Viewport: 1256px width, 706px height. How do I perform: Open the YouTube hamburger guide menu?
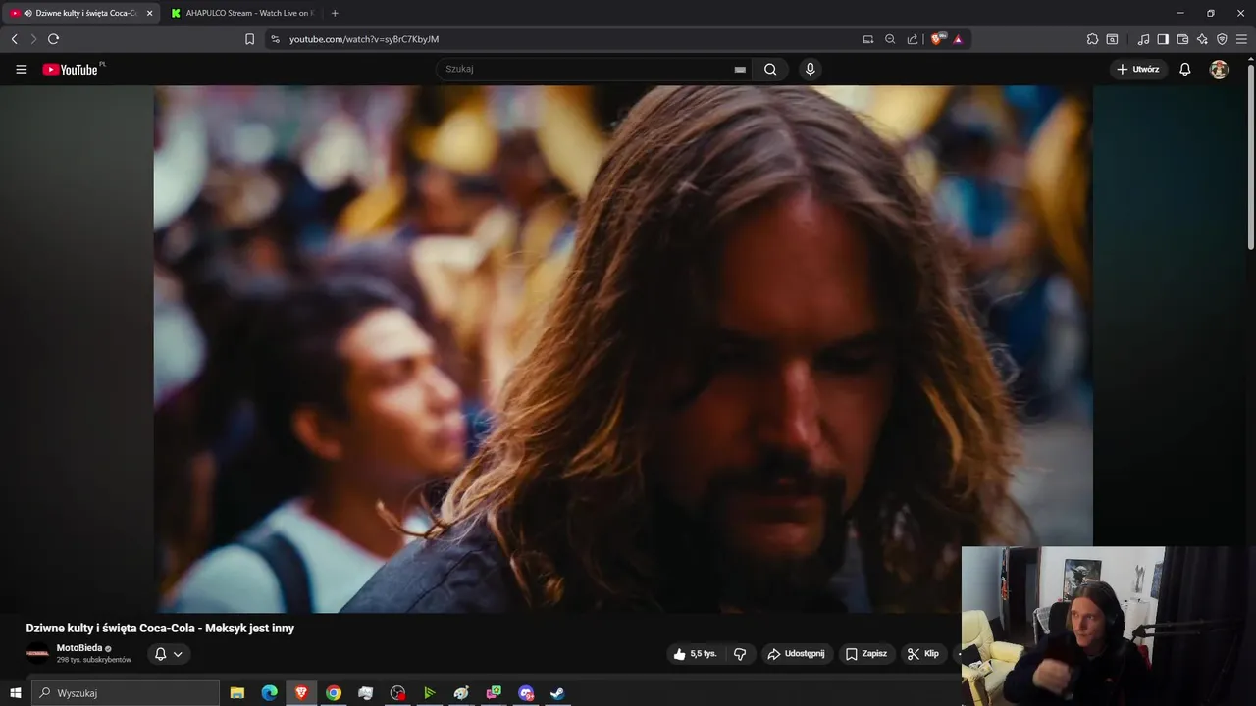tap(21, 70)
